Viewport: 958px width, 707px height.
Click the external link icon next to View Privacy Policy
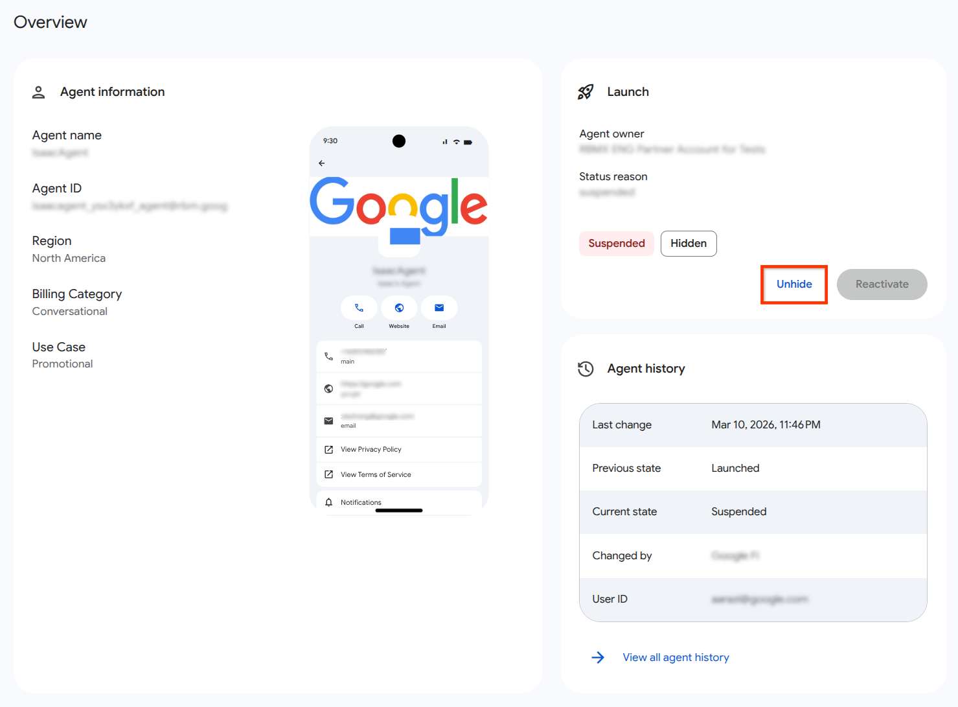coord(328,449)
